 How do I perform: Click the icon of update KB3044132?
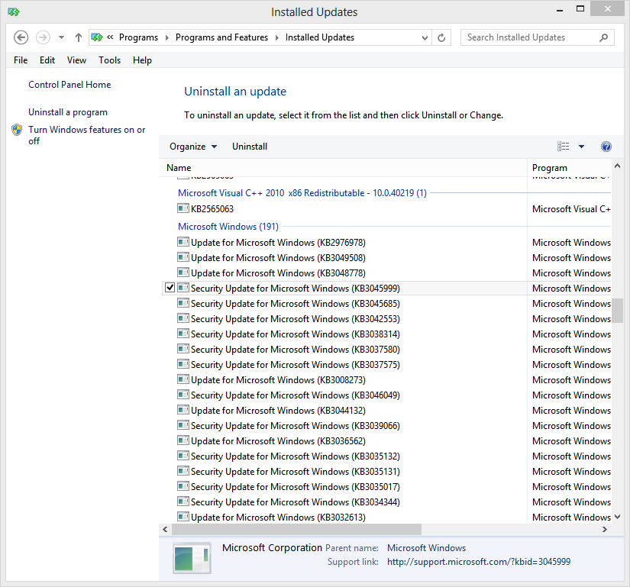coord(183,410)
